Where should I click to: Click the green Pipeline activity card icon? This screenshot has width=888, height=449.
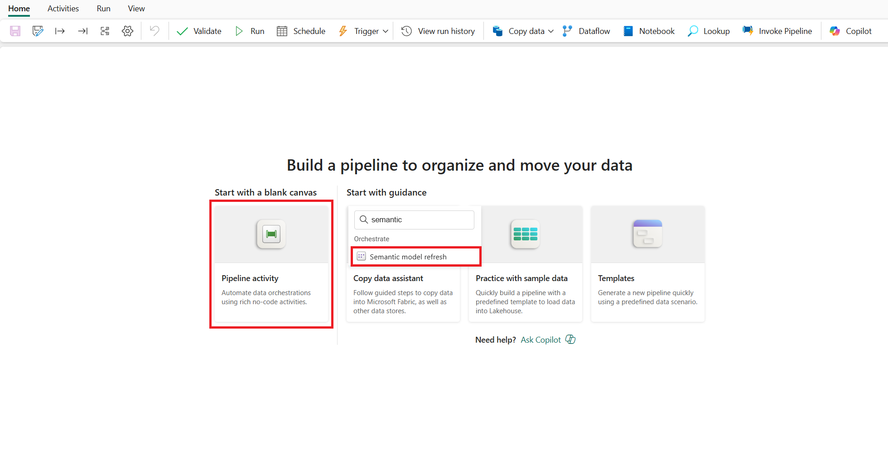pos(271,234)
